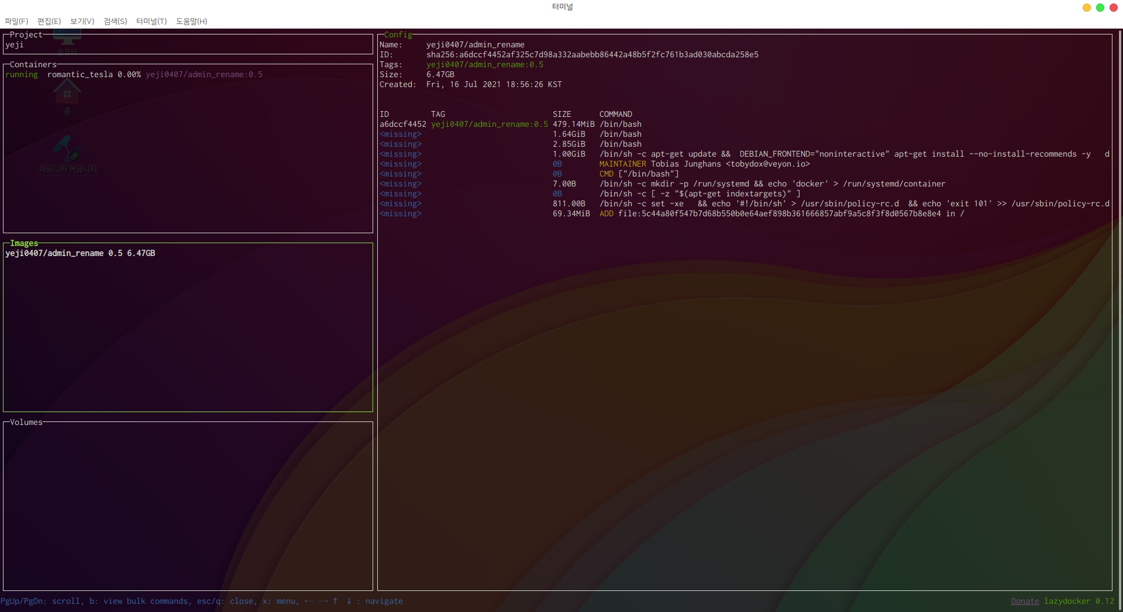Select the yeji project entry
1123x612 pixels.
(x=15, y=45)
